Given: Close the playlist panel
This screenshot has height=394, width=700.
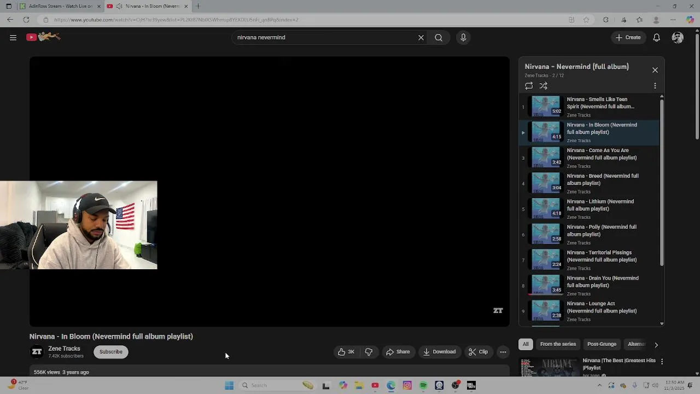Looking at the screenshot, I should (655, 70).
